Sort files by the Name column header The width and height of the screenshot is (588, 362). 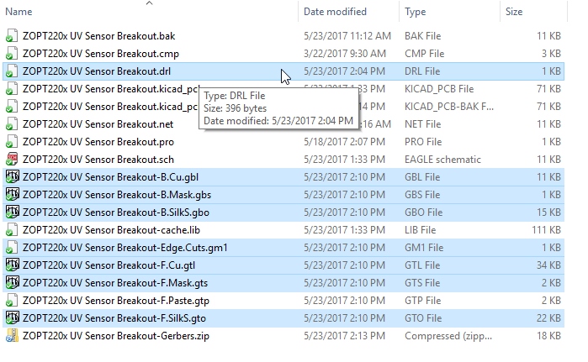pyautogui.click(x=19, y=12)
